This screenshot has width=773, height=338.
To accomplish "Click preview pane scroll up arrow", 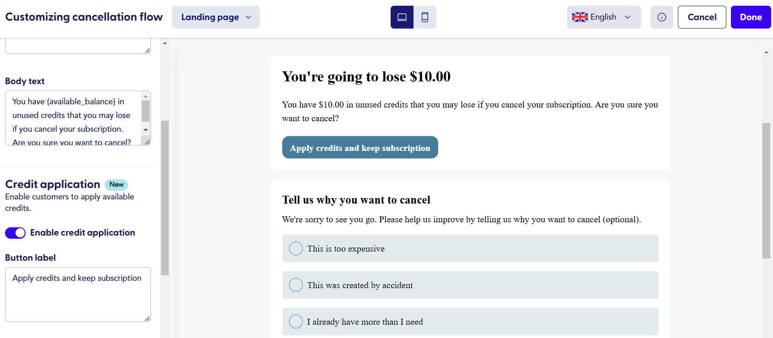I will pos(766,52).
